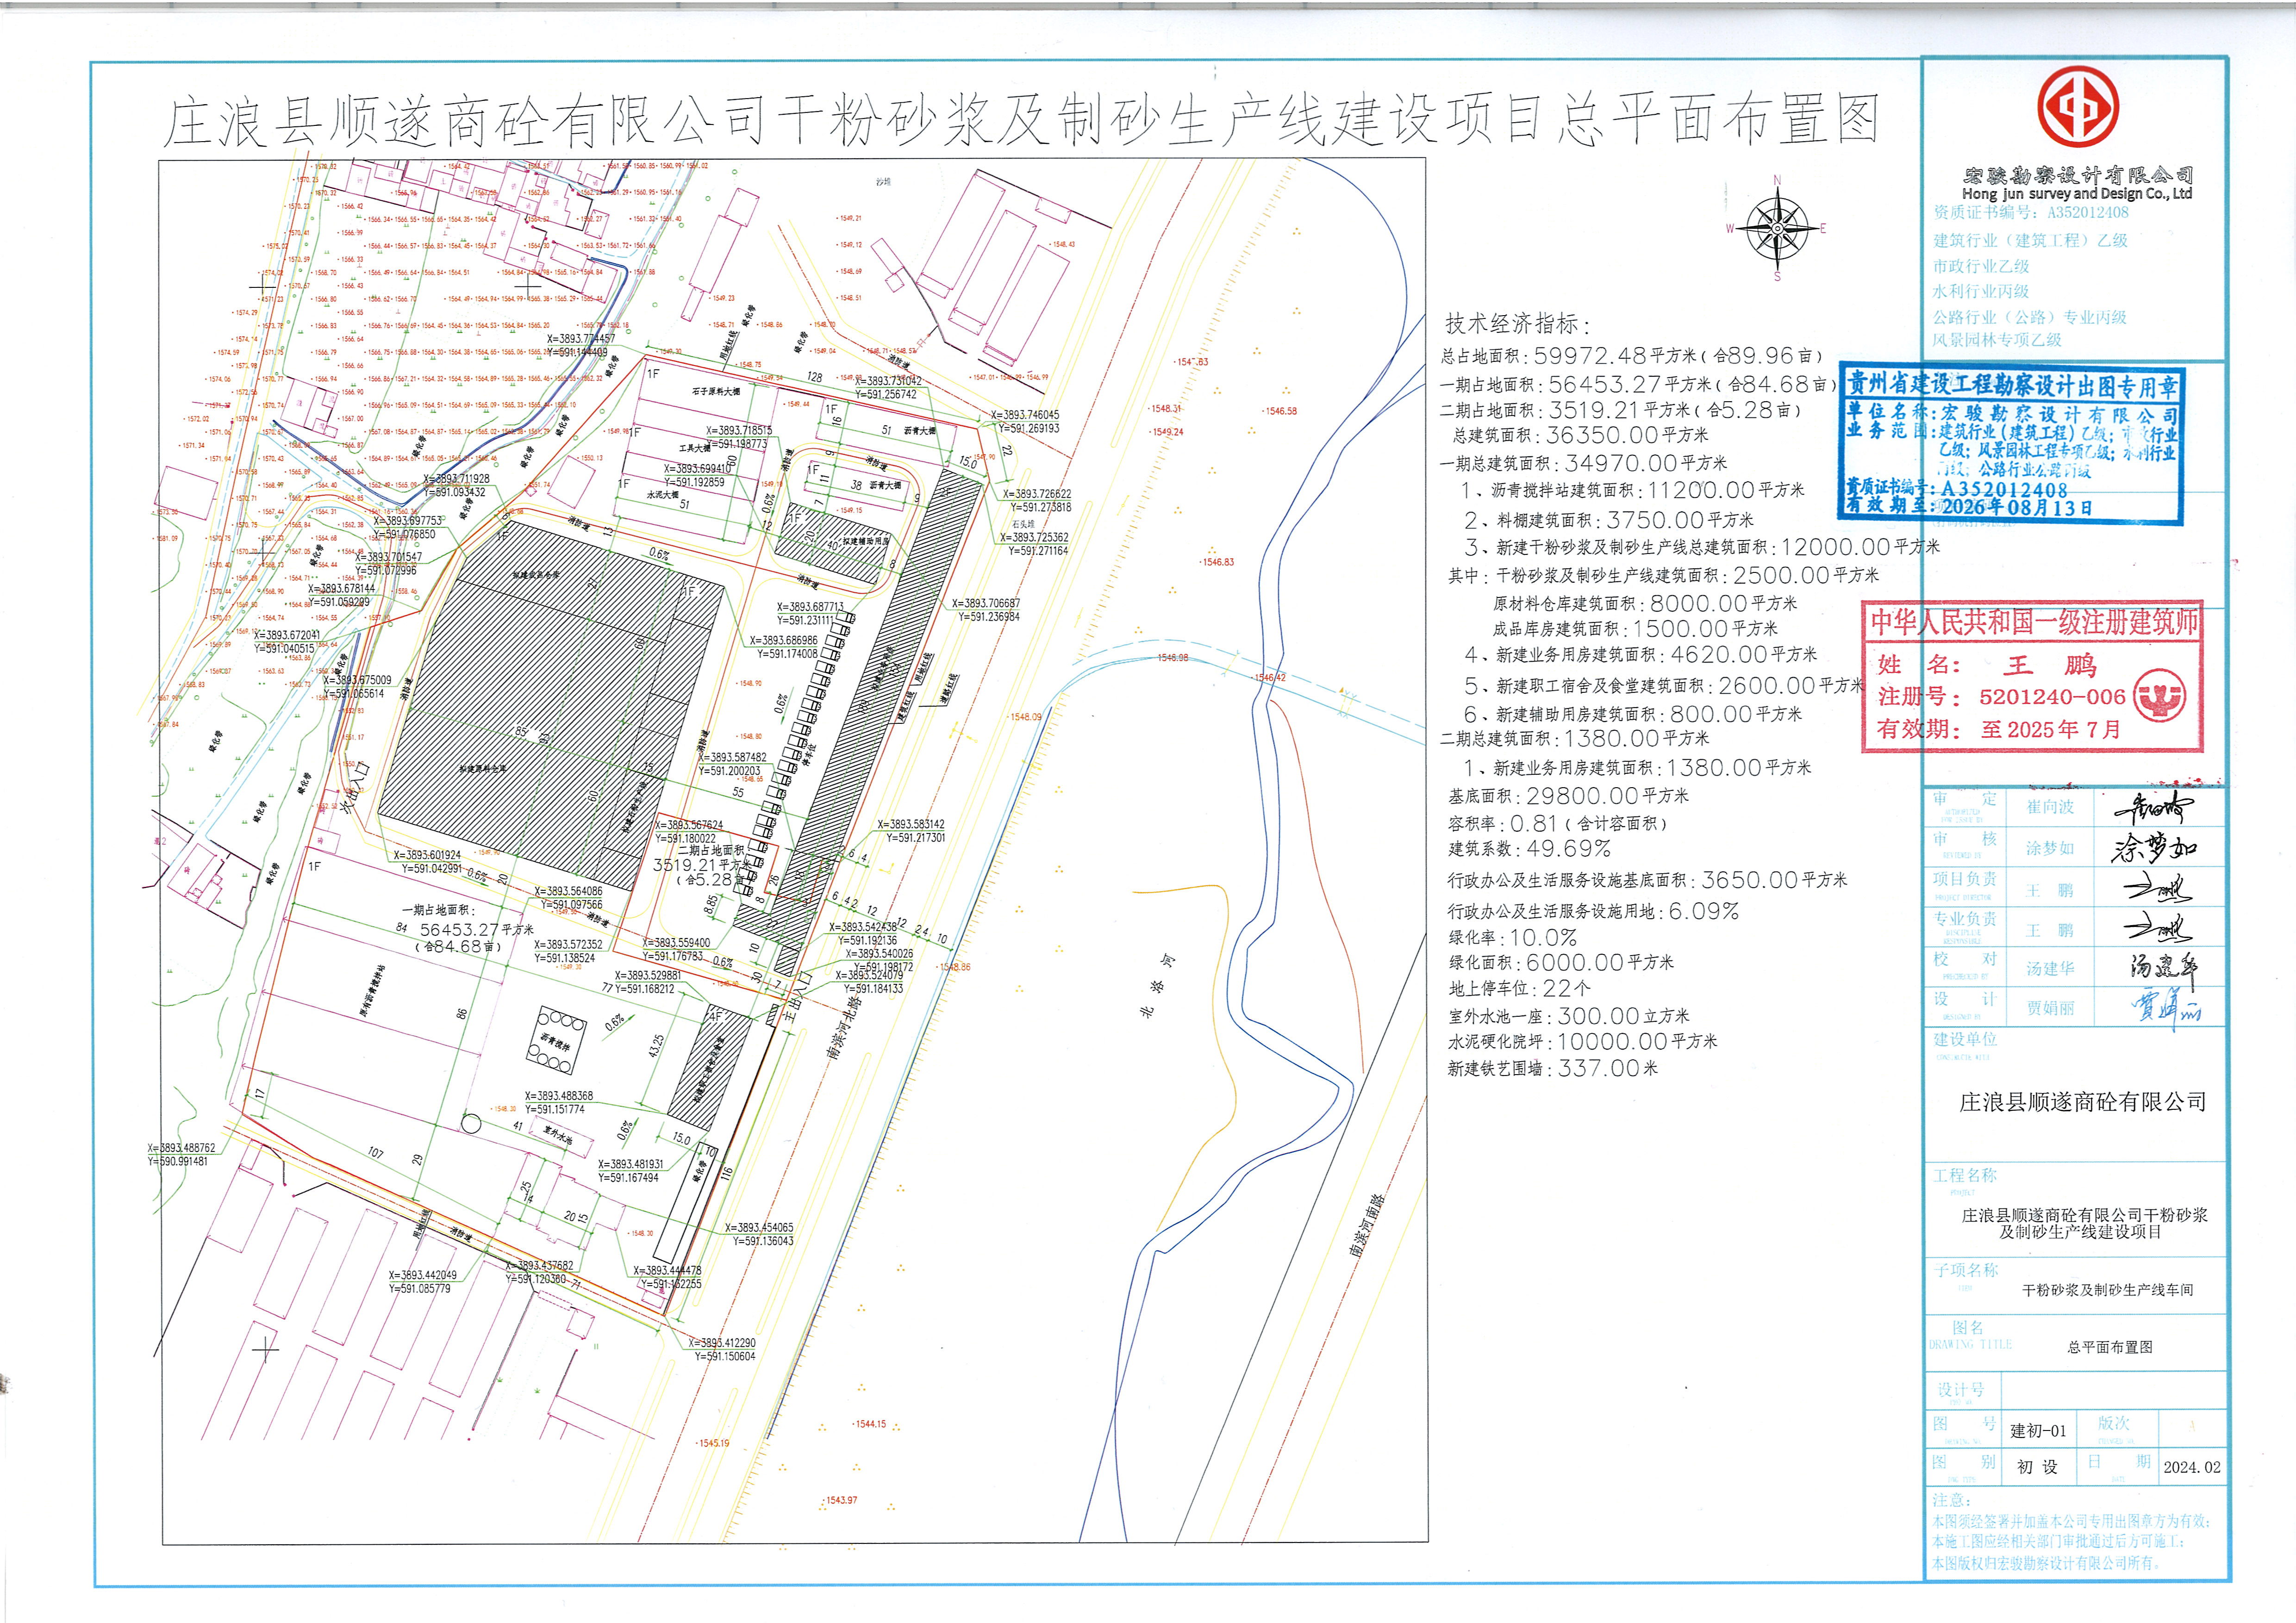Image resolution: width=2296 pixels, height=1623 pixels.
Task: Click 汤建华 in the 校对 row
Action: tap(2050, 968)
